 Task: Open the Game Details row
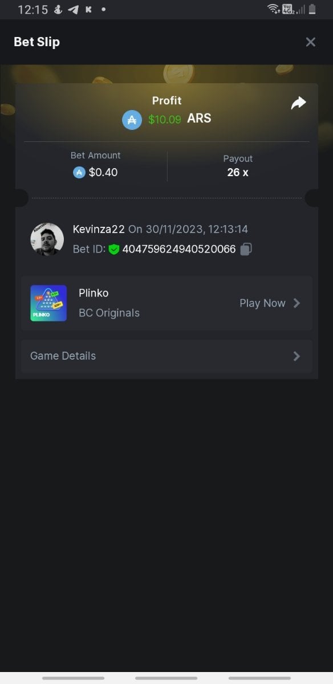(x=166, y=356)
